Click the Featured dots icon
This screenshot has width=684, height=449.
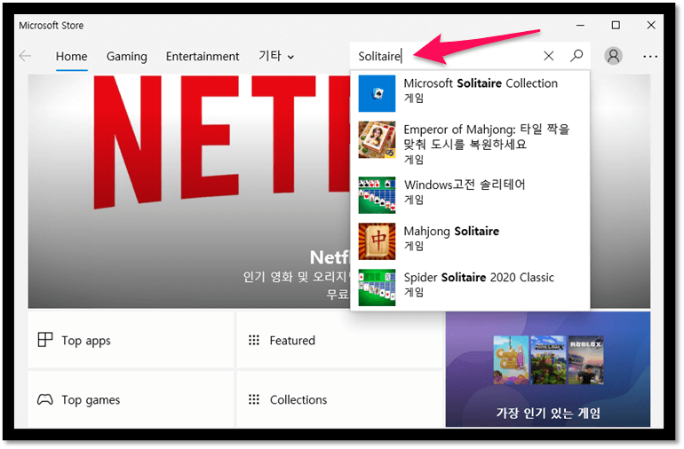253,340
